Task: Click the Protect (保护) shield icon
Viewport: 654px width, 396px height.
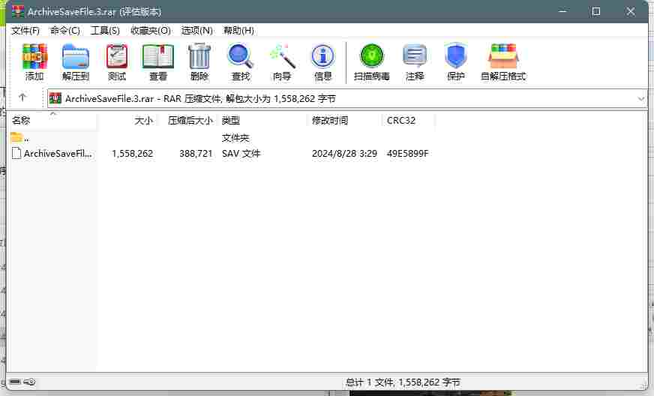Action: pyautogui.click(x=455, y=62)
